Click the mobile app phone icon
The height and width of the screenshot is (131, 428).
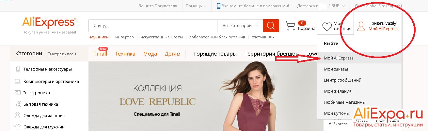(218, 6)
